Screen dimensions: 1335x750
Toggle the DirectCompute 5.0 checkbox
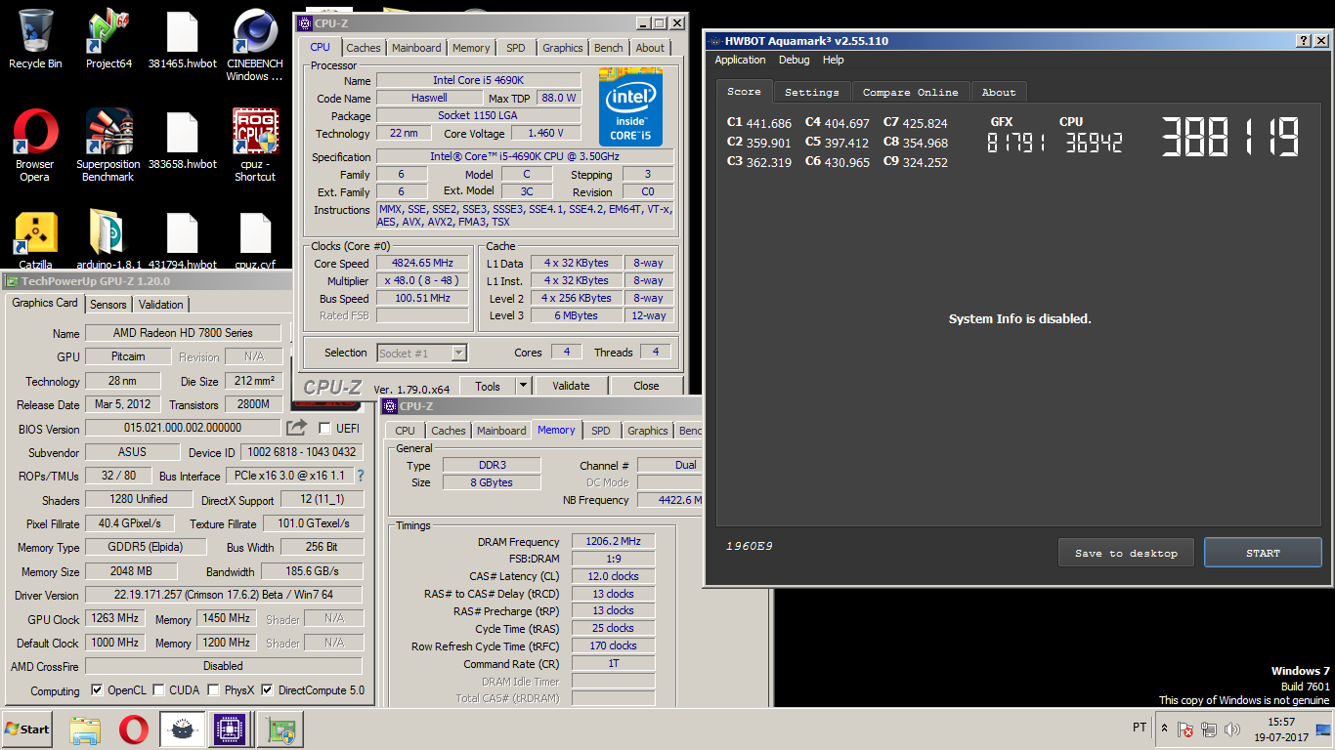pyautogui.click(x=268, y=690)
